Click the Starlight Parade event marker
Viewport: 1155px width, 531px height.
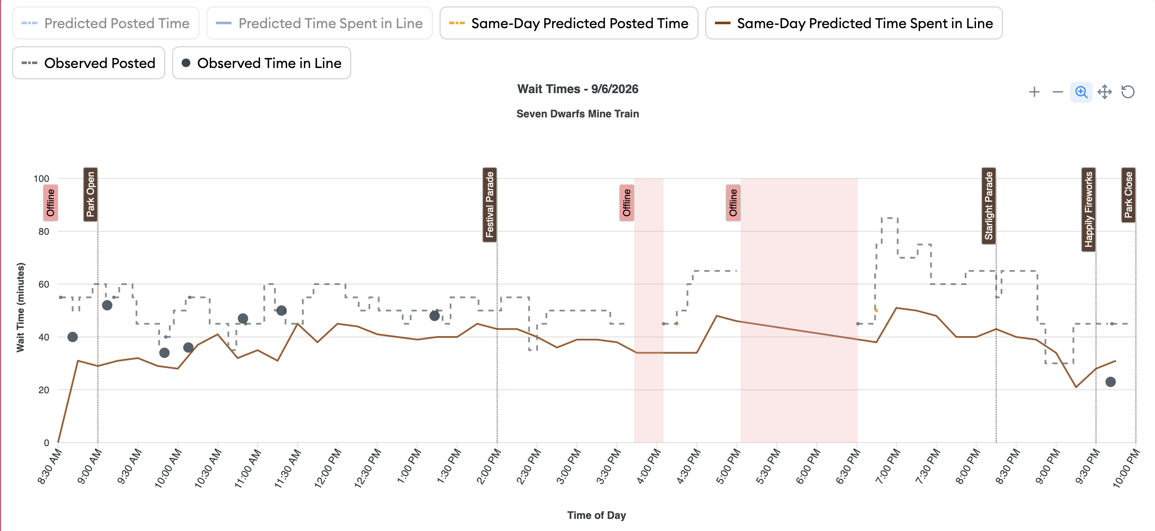[x=989, y=206]
